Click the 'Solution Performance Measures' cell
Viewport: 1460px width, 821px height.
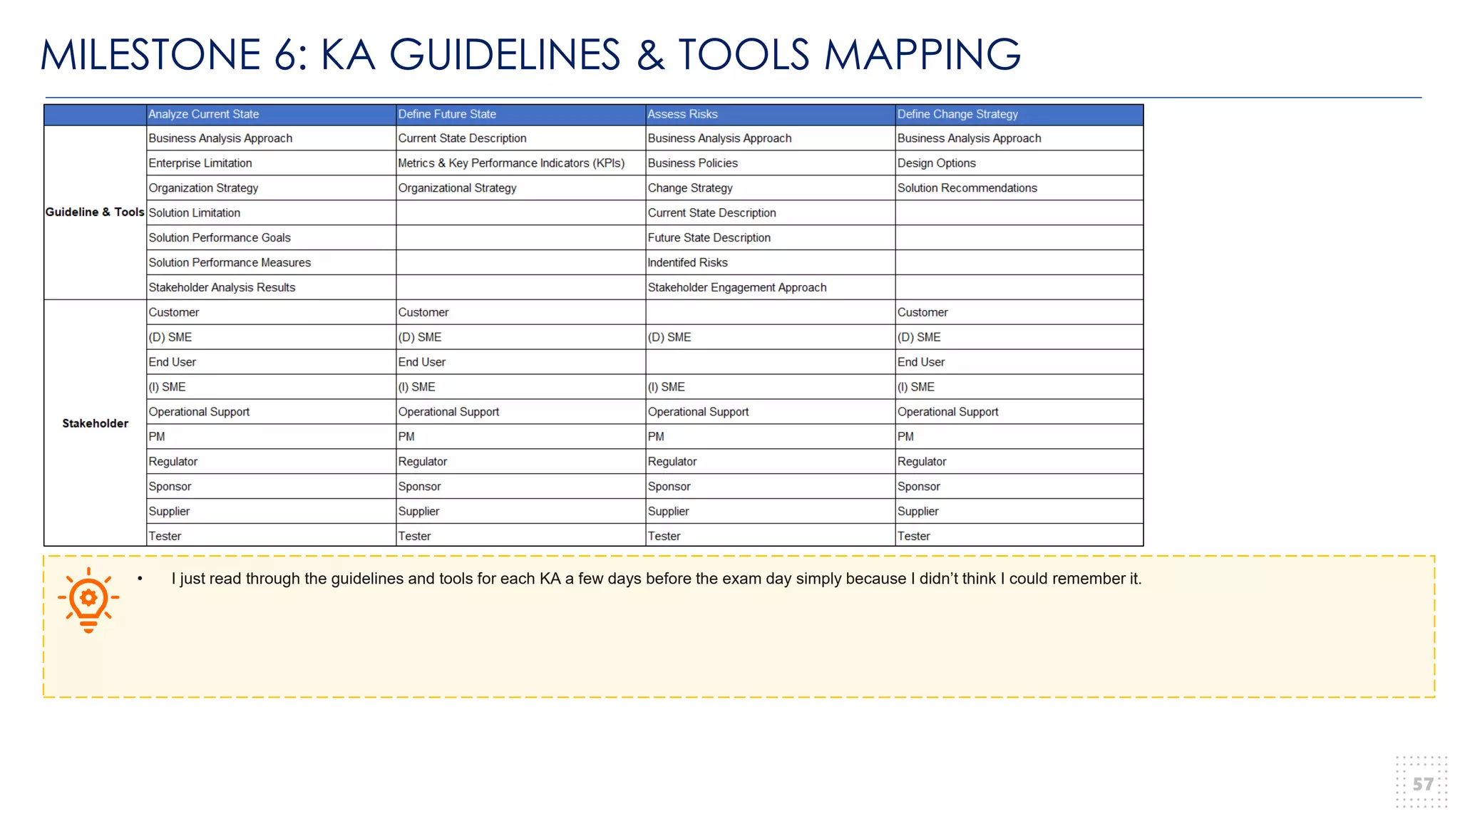[x=271, y=263]
